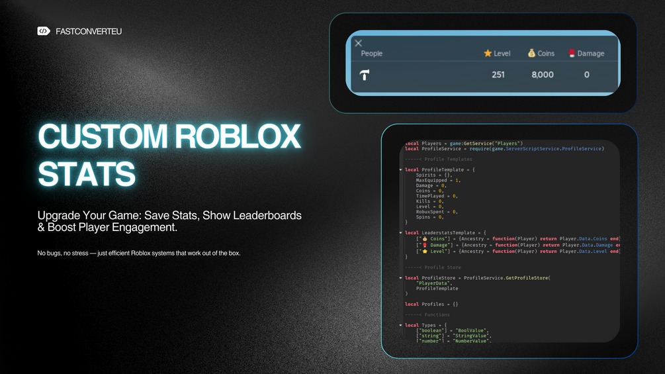Screen dimensions: 665x374
Task: Click the People column header
Action: [x=371, y=54]
